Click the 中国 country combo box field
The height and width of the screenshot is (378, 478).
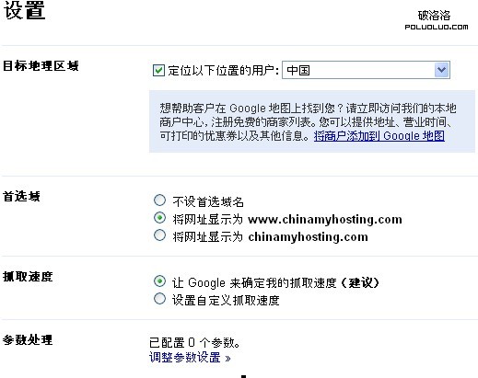(366, 70)
